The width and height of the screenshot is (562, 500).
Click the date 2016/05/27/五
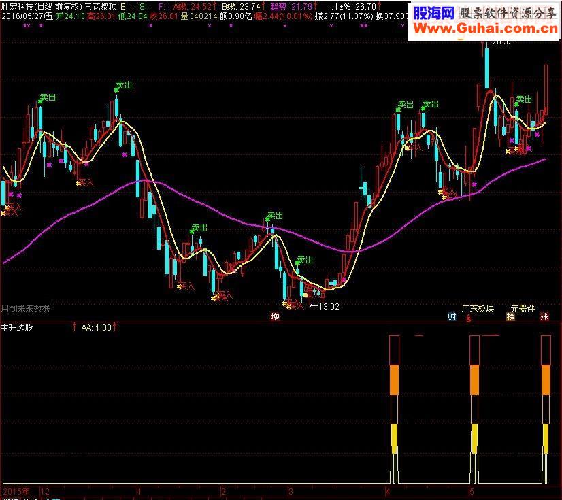[x=27, y=16]
